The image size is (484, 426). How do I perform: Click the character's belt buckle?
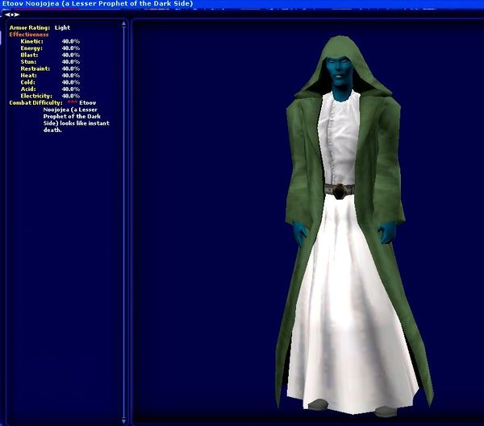[x=342, y=191]
